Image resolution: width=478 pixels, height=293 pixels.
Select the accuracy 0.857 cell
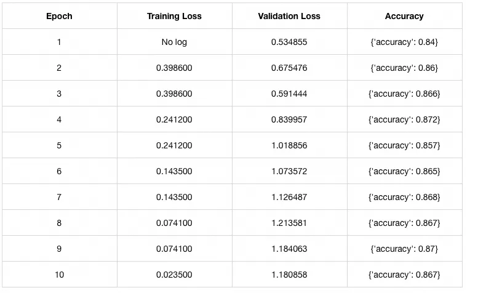click(404, 145)
